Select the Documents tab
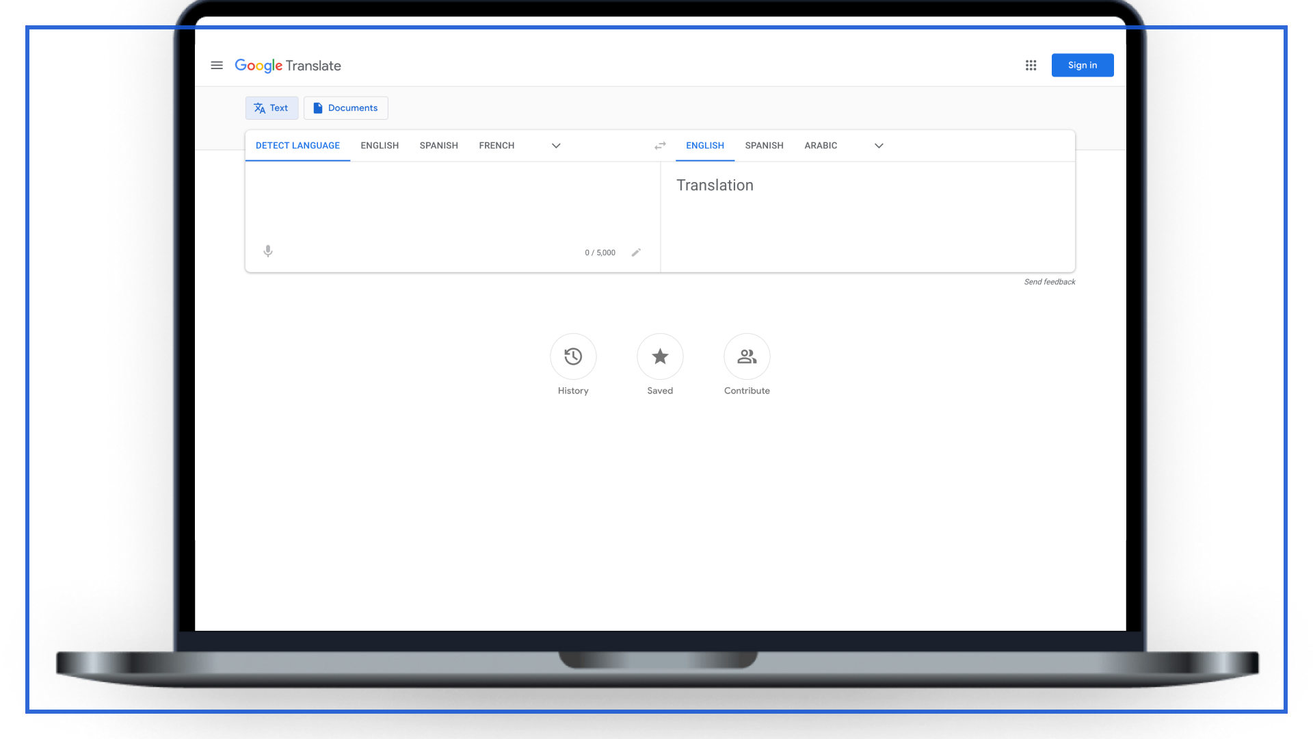The width and height of the screenshot is (1313, 739). point(345,107)
